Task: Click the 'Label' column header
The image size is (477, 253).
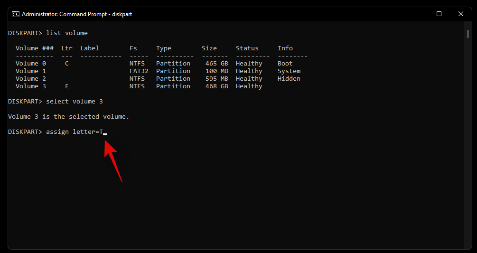Action: click(x=90, y=48)
